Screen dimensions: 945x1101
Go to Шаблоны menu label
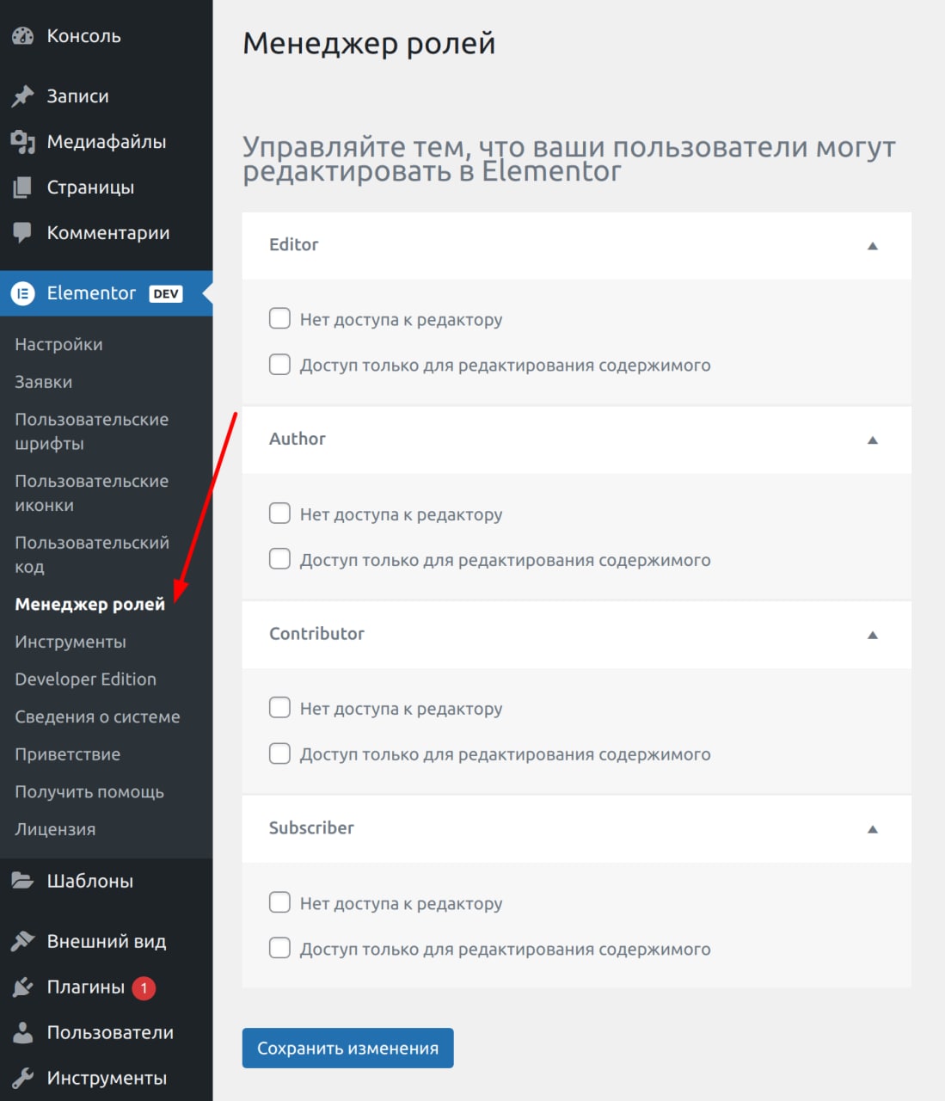point(90,881)
